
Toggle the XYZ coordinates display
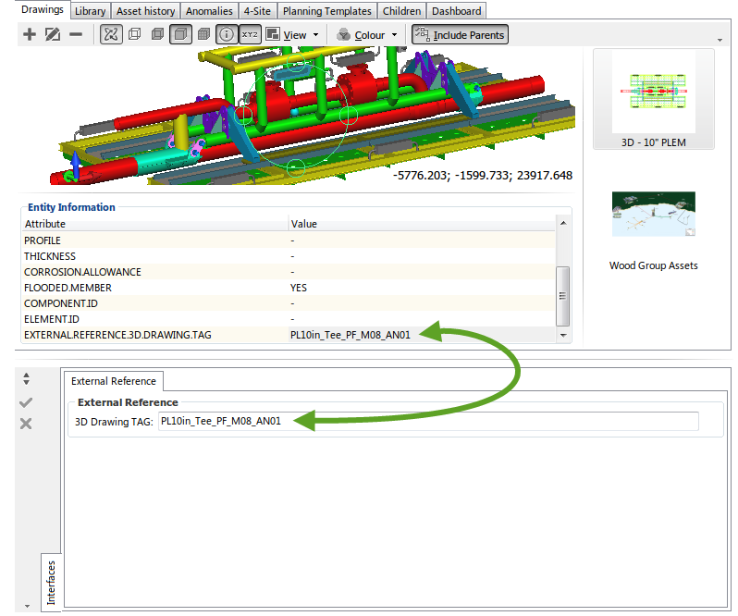[250, 34]
